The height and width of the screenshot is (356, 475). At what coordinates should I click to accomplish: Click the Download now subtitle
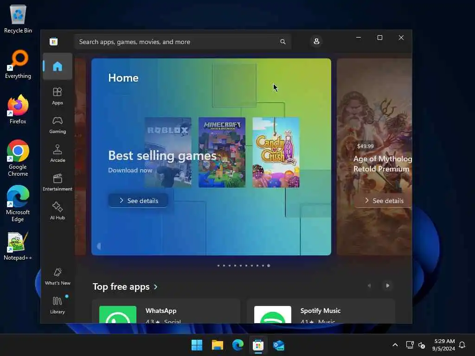[130, 170]
